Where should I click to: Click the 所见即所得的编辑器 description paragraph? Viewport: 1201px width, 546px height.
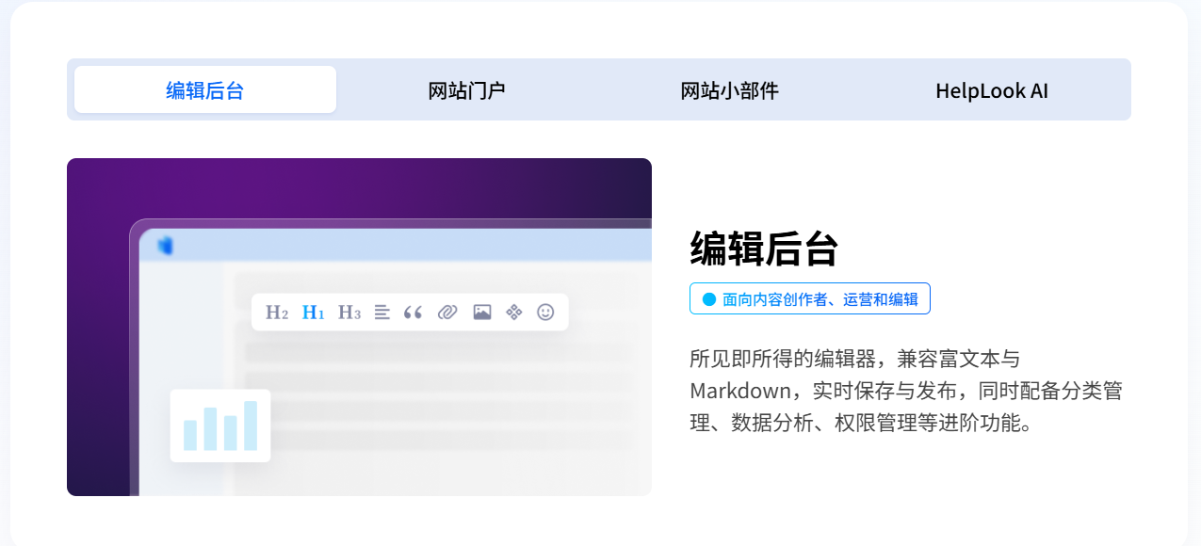[905, 390]
